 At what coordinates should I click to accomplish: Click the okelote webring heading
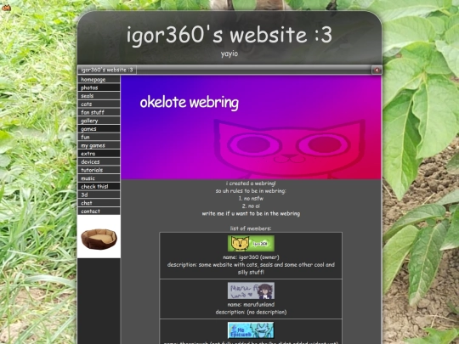pos(189,103)
